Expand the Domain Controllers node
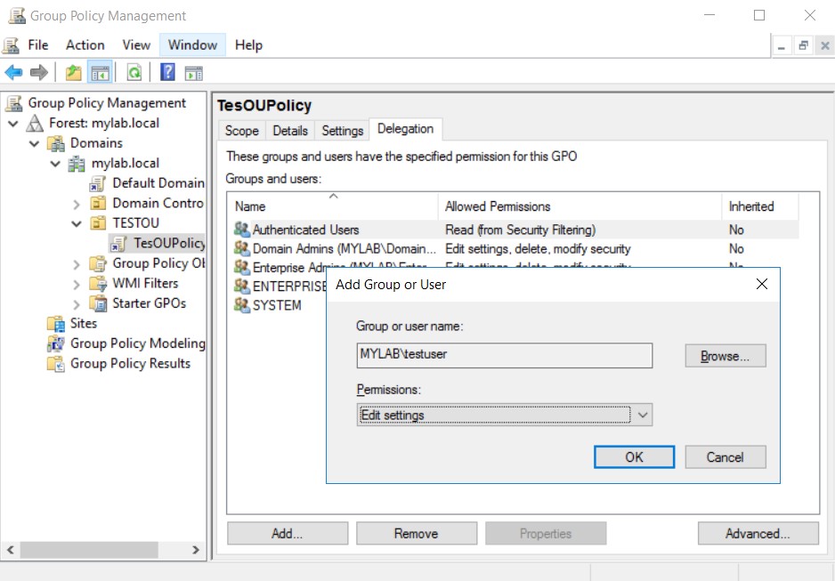The height and width of the screenshot is (581, 835). click(x=77, y=204)
